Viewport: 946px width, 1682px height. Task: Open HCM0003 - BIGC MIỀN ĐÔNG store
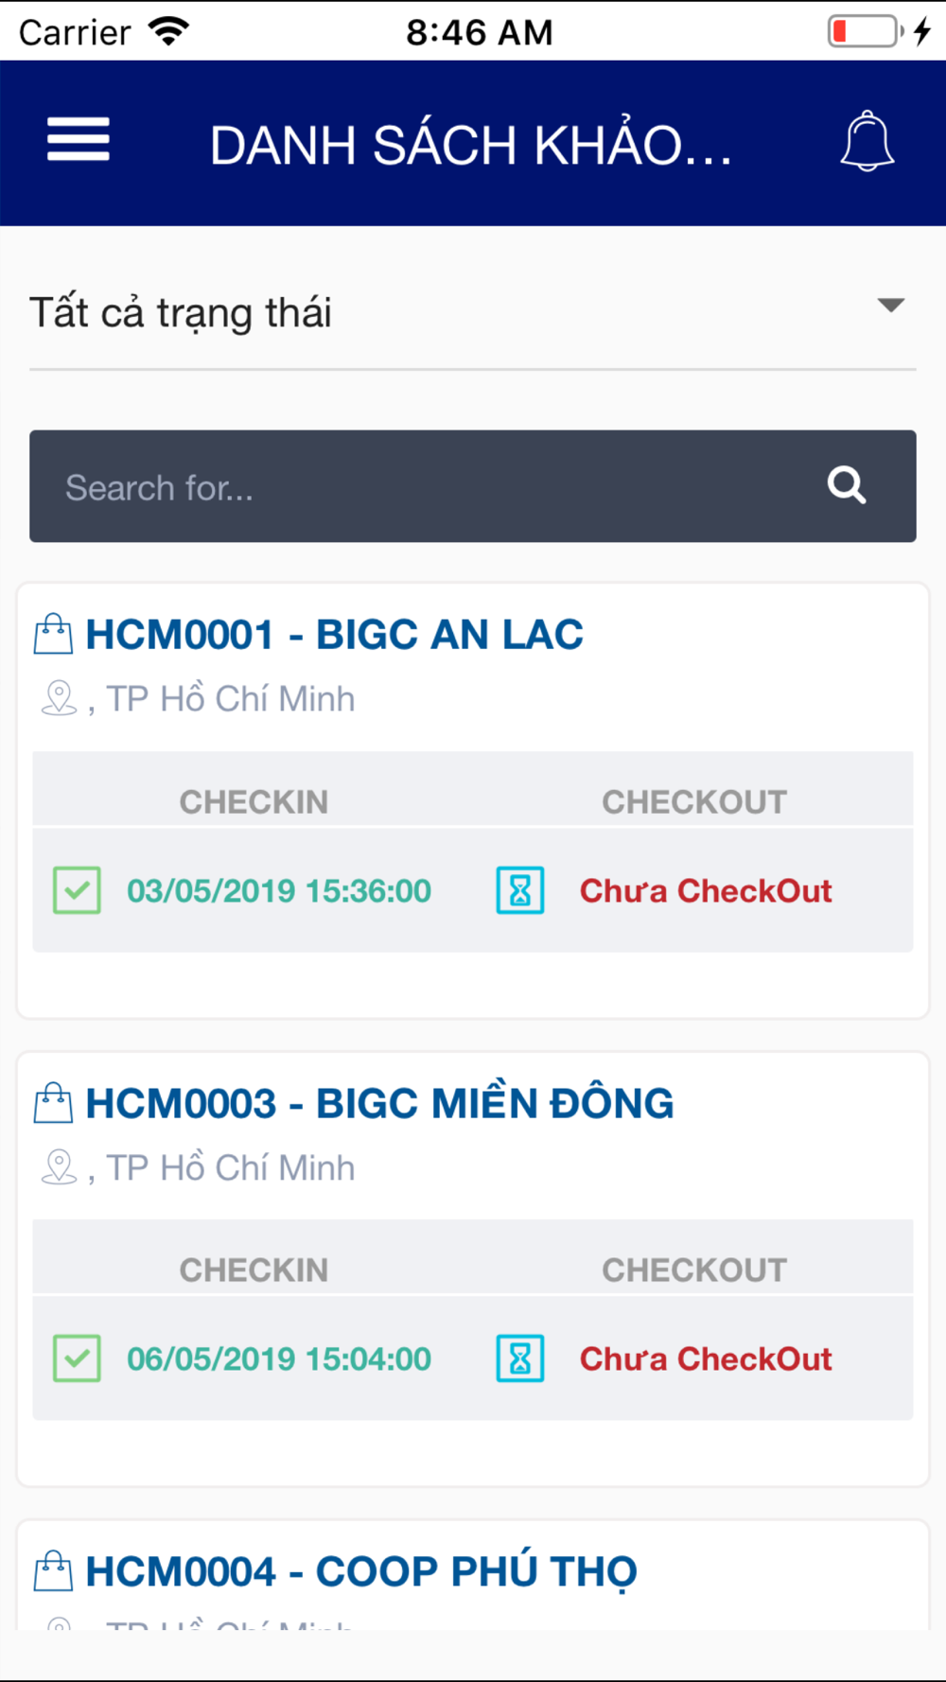pos(379,1103)
